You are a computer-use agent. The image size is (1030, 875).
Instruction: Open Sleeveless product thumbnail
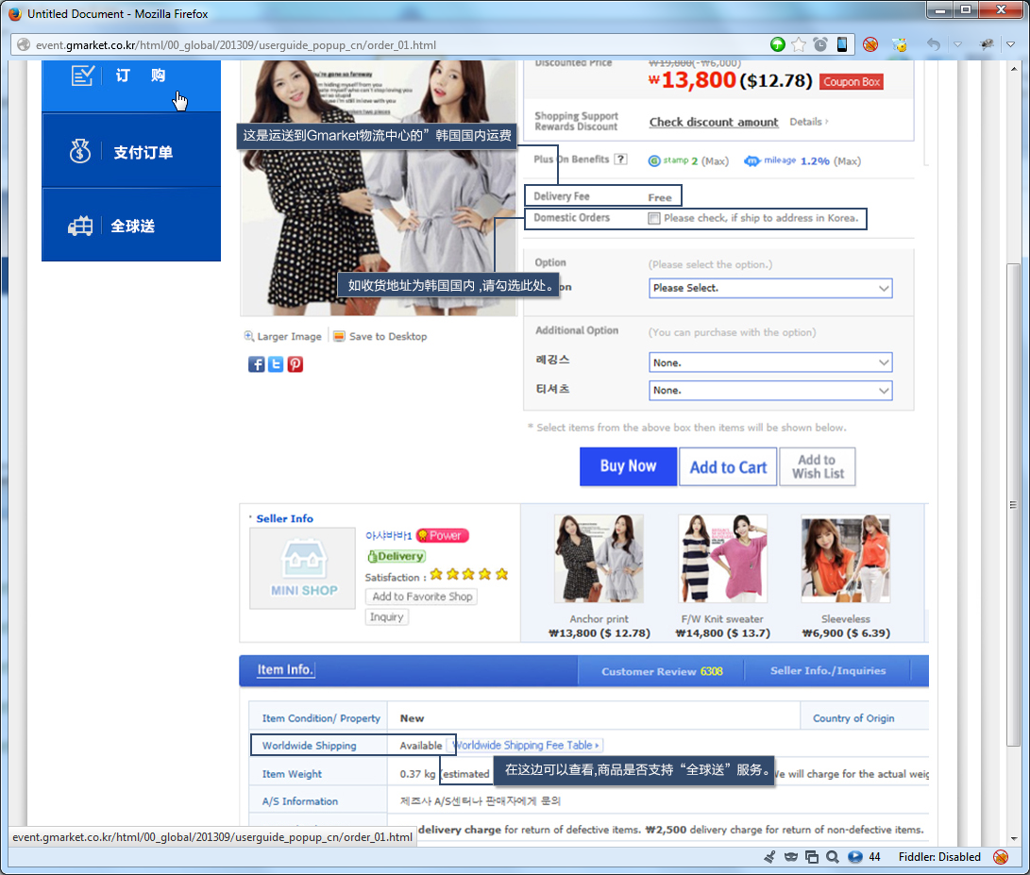(845, 559)
